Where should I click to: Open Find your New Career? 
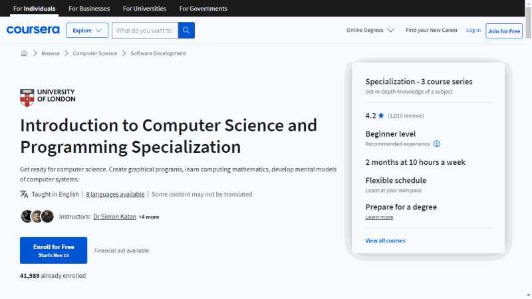(432, 30)
